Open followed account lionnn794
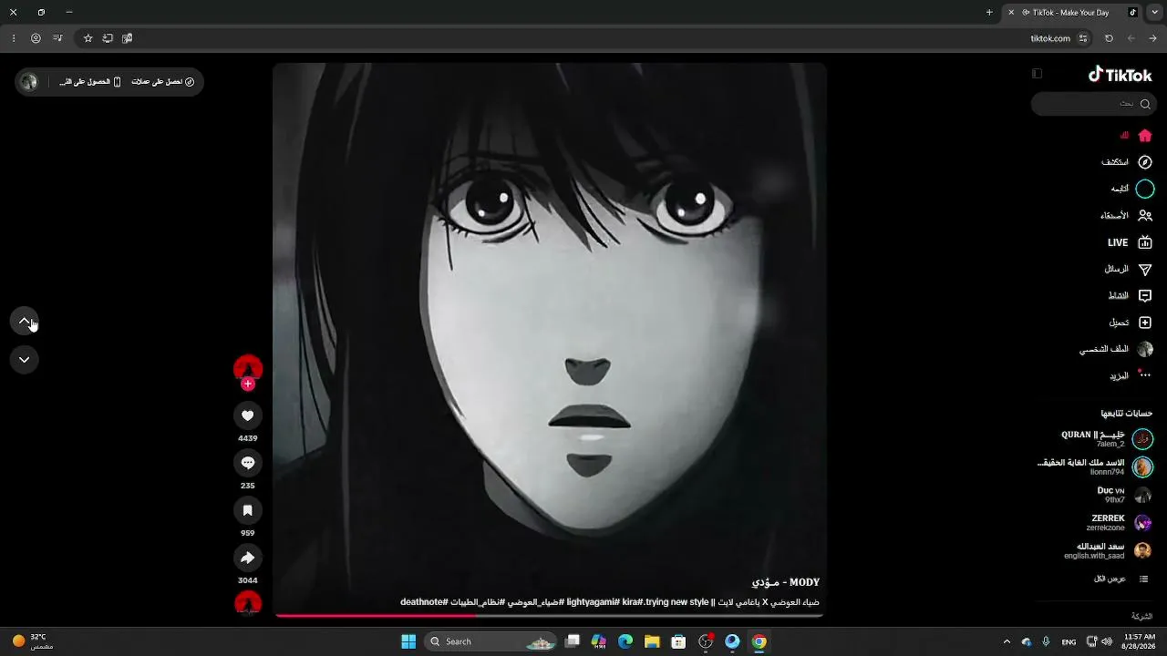Screen dimensions: 1167x656 click(x=1095, y=467)
